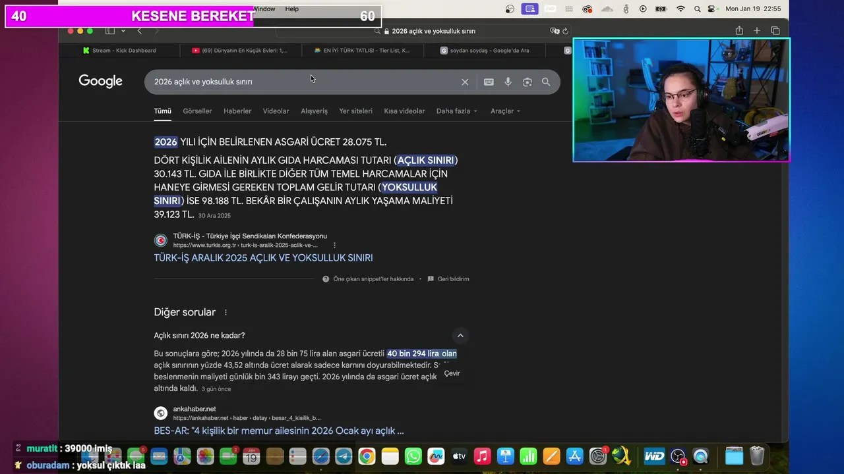This screenshot has width=844, height=474.
Task: Go back in Safari
Action: [139, 31]
